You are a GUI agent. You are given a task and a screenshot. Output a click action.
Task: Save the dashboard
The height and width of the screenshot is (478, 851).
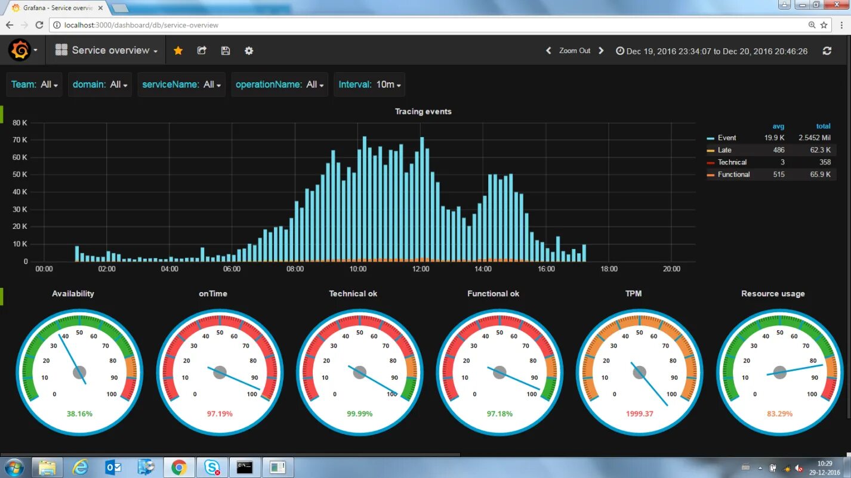(225, 51)
